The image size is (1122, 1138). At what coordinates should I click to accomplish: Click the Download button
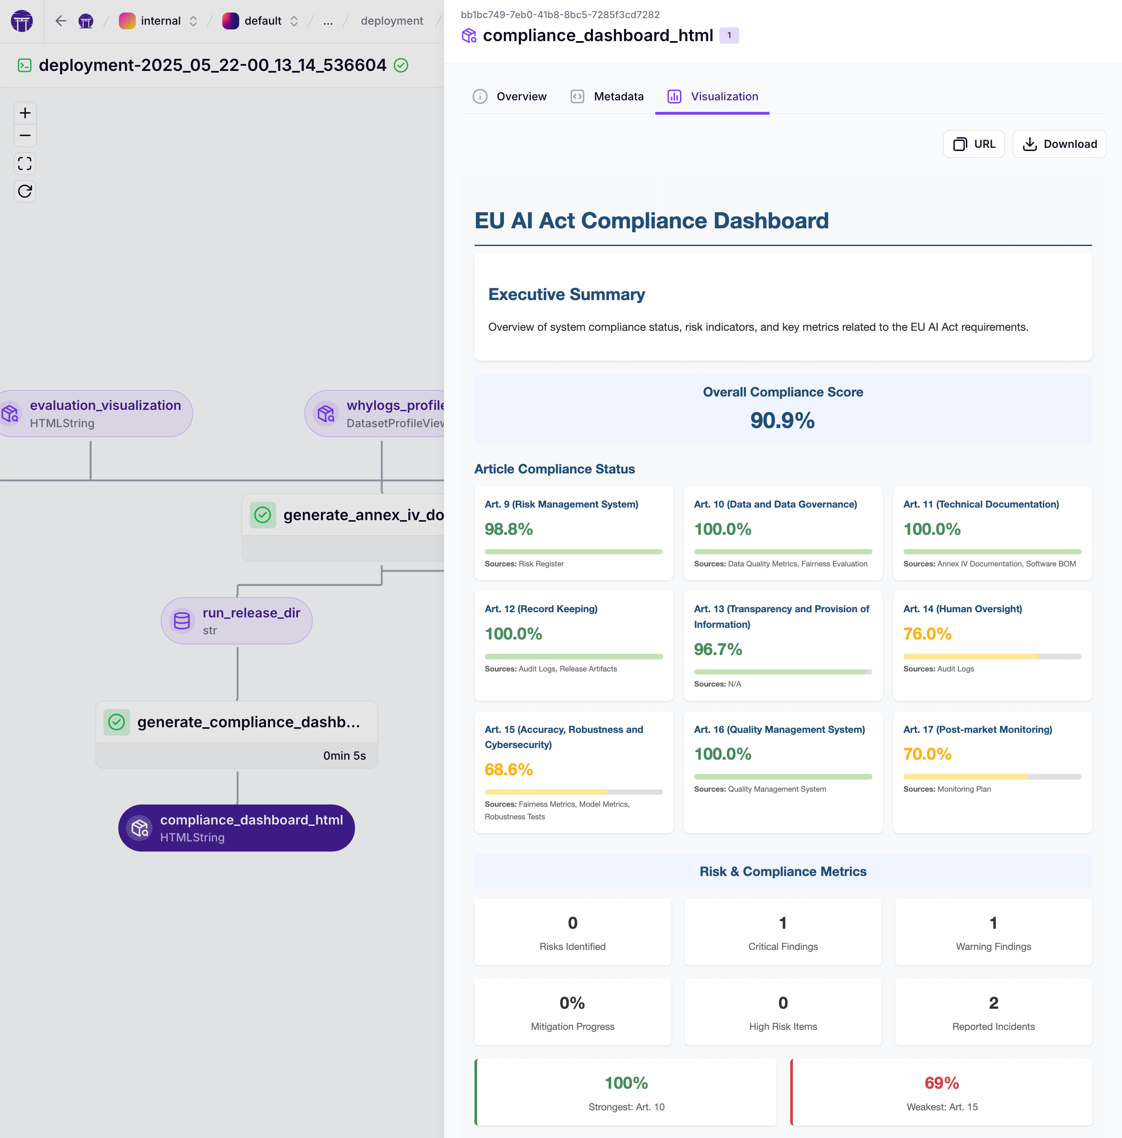point(1059,144)
